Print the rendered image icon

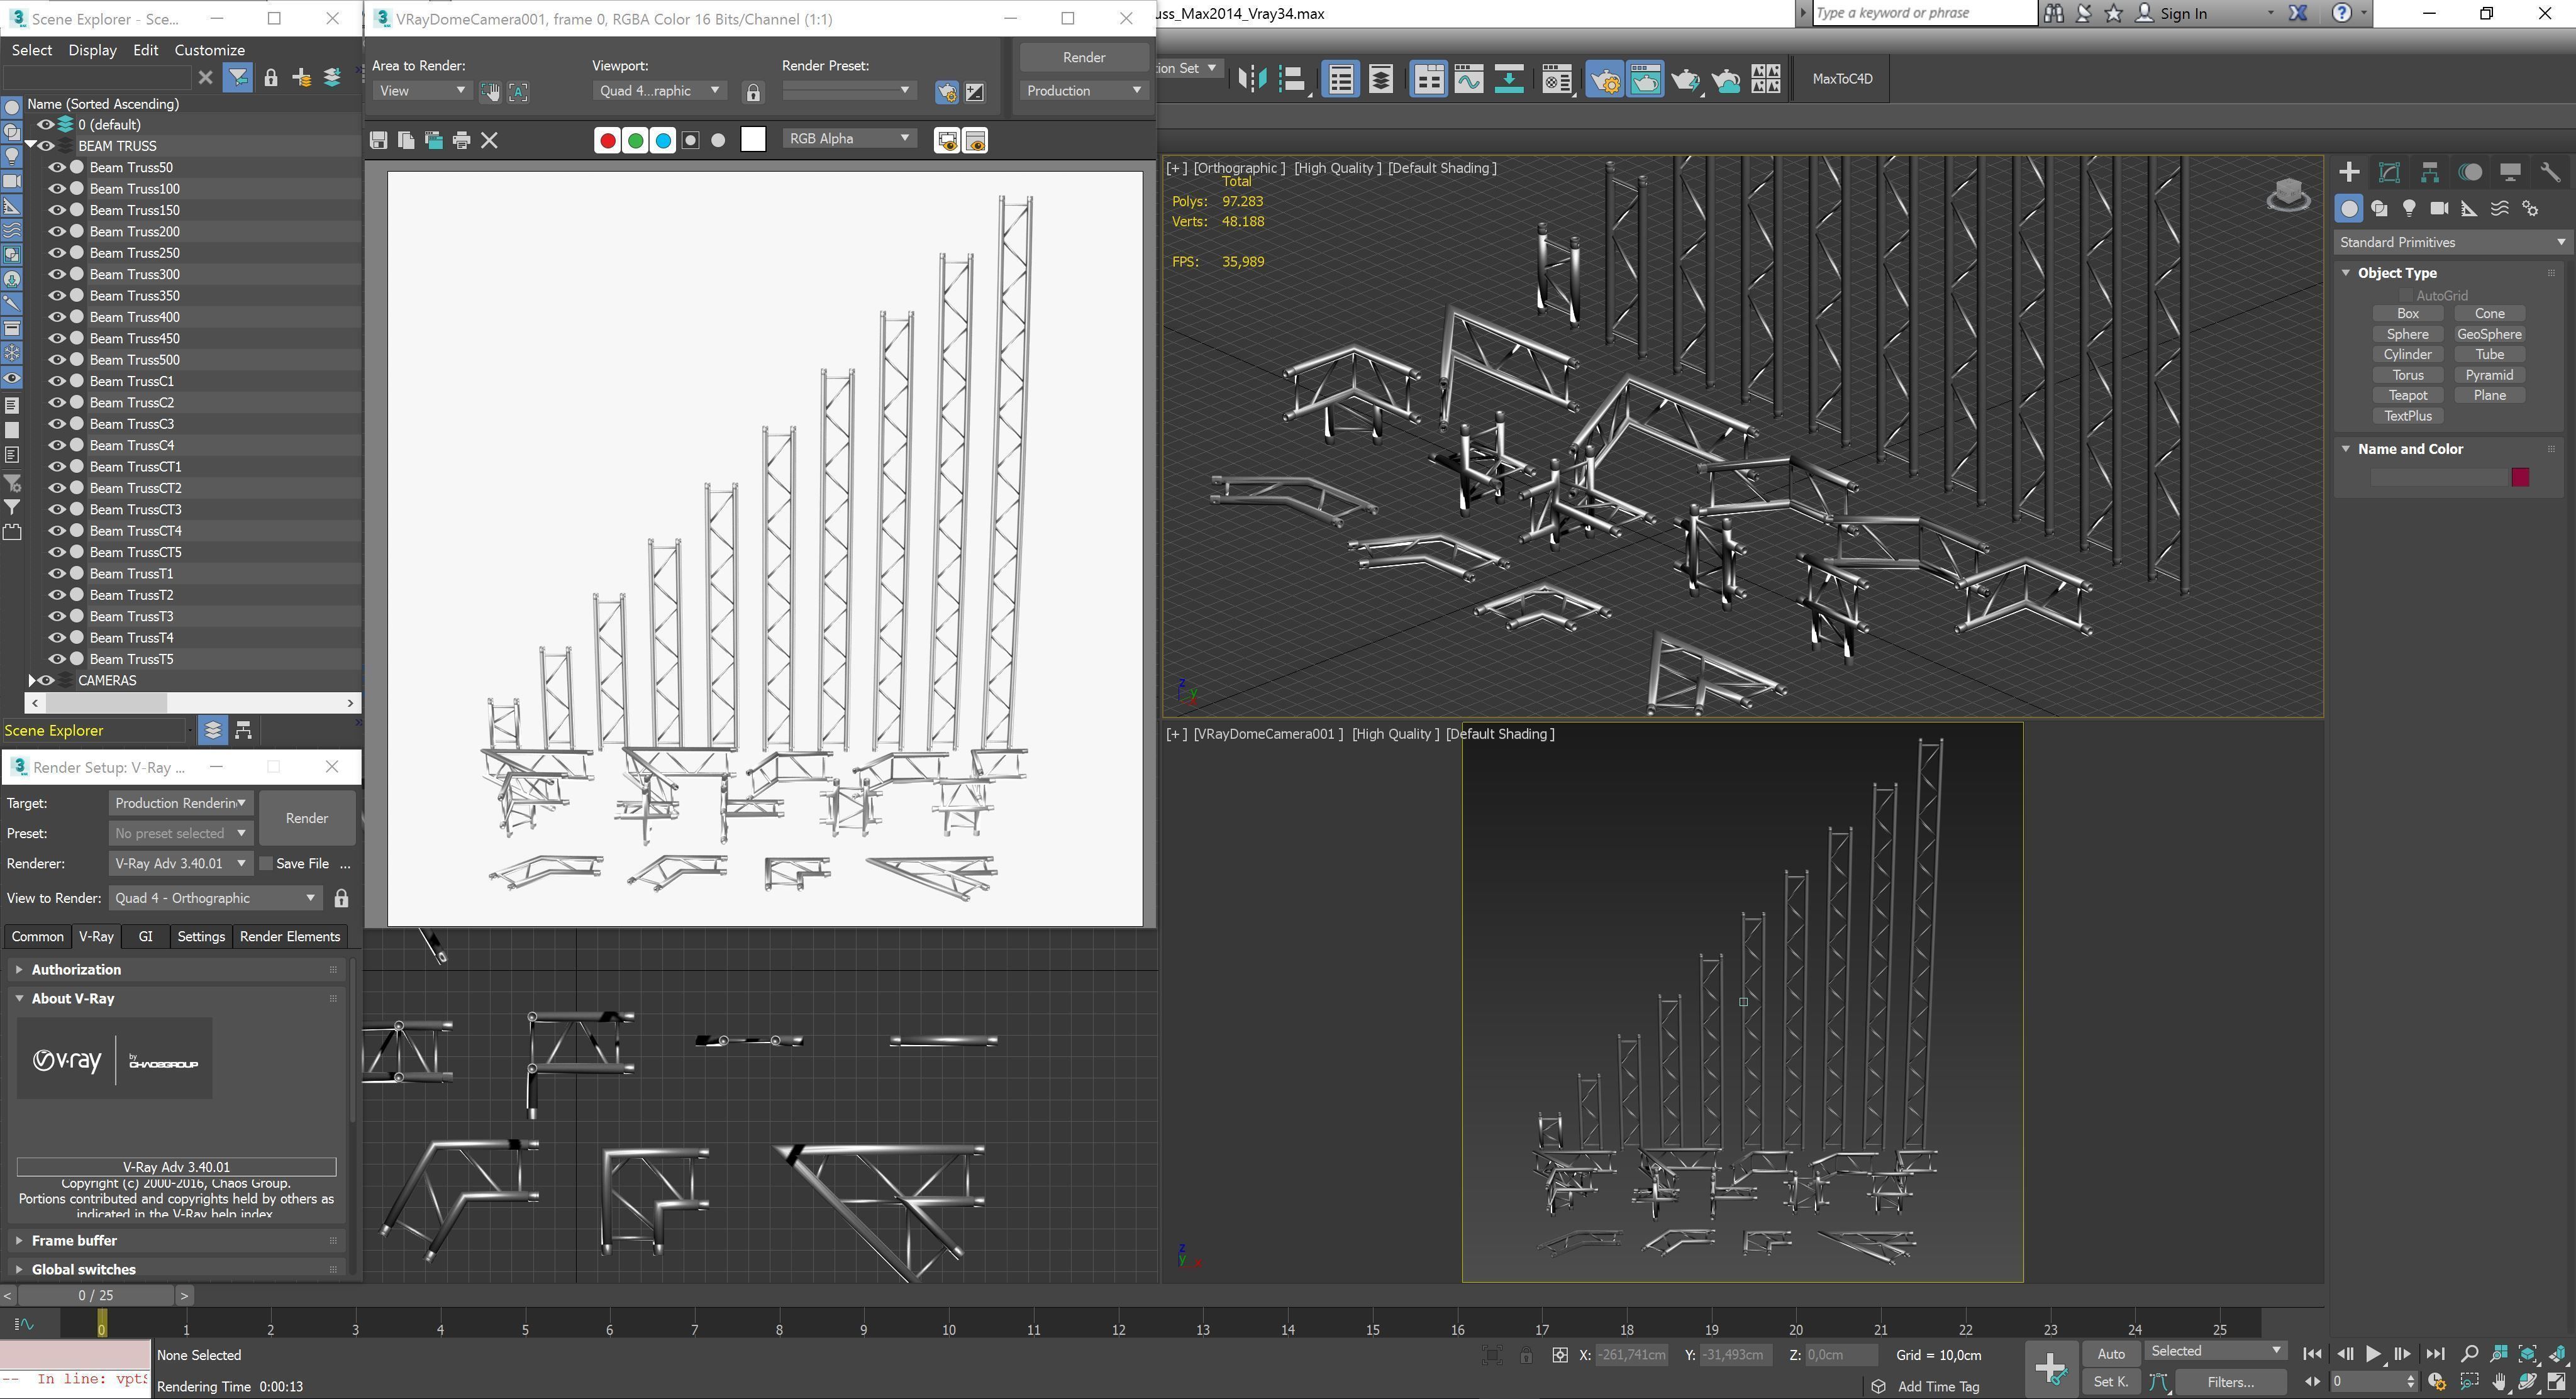click(461, 141)
